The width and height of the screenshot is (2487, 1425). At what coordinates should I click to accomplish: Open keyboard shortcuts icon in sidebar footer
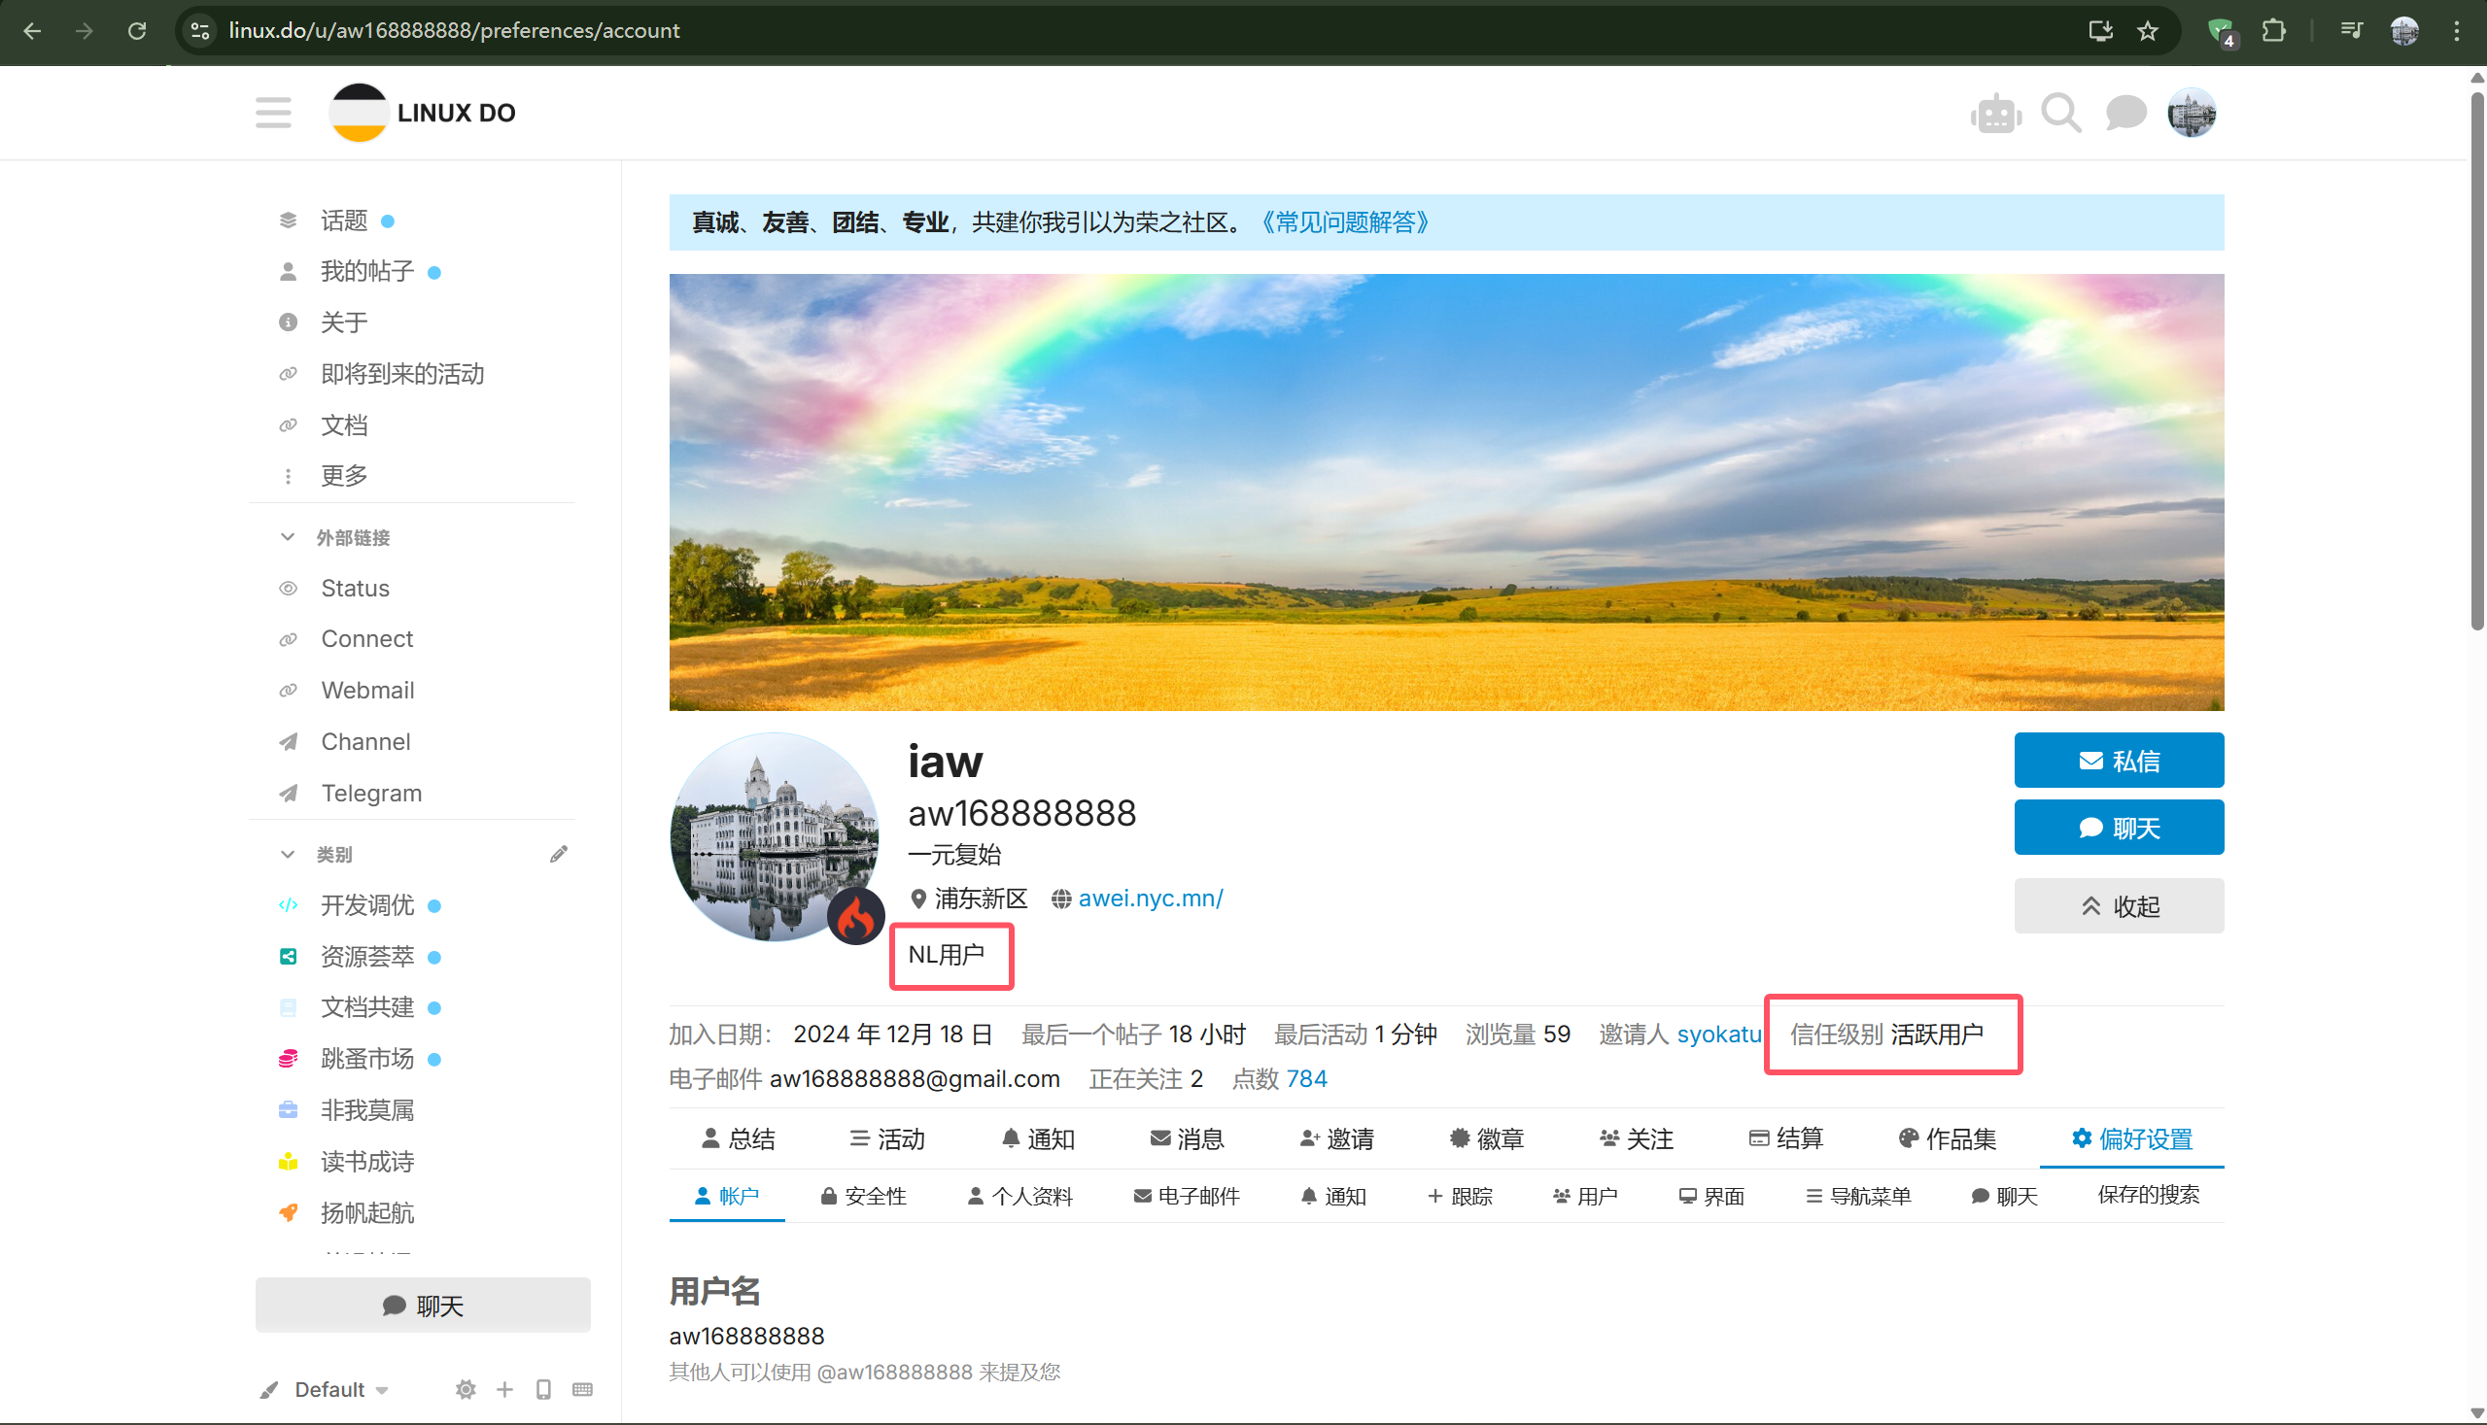582,1389
